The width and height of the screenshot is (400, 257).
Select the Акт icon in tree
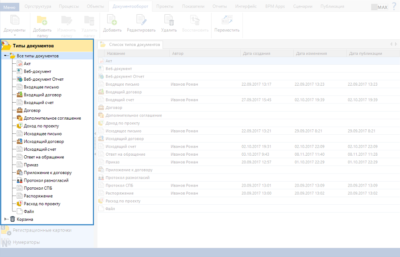20,64
